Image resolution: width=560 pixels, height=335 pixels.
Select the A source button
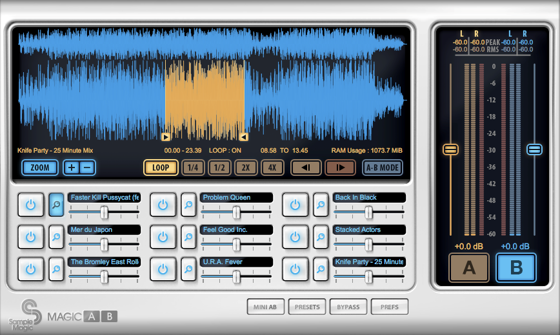(469, 267)
